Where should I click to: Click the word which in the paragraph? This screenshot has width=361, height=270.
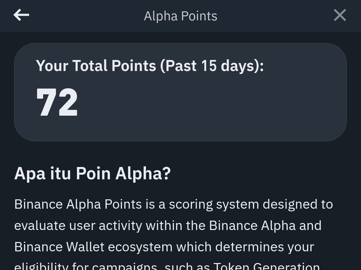click(x=194, y=247)
